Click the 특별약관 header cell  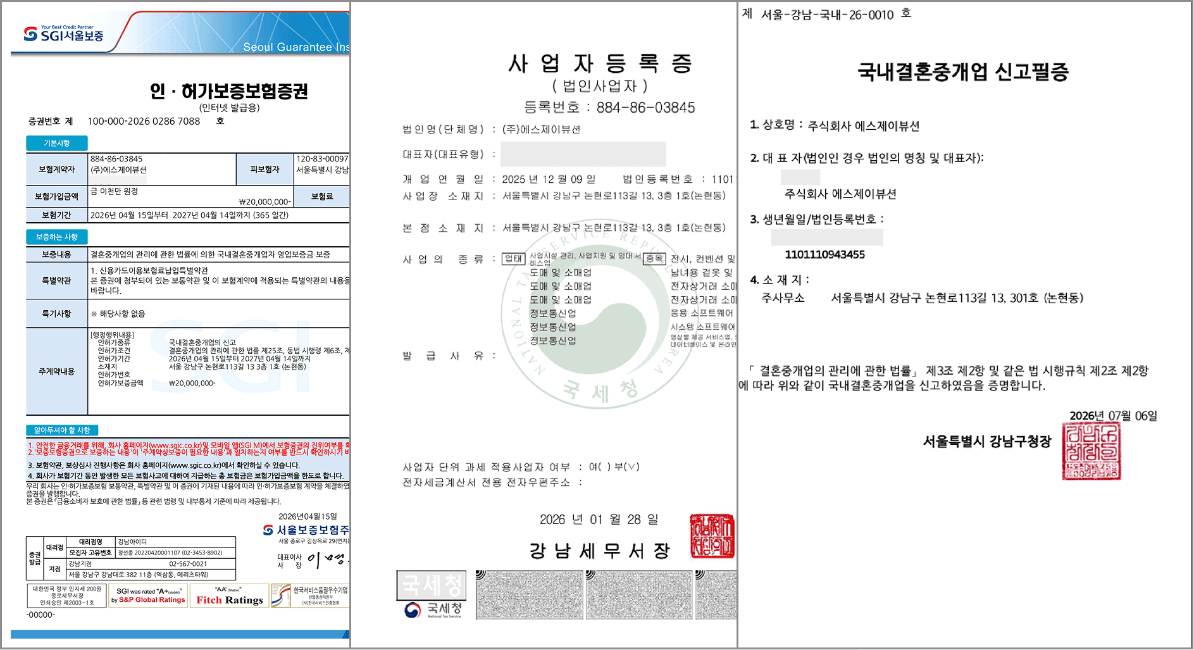coord(57,280)
